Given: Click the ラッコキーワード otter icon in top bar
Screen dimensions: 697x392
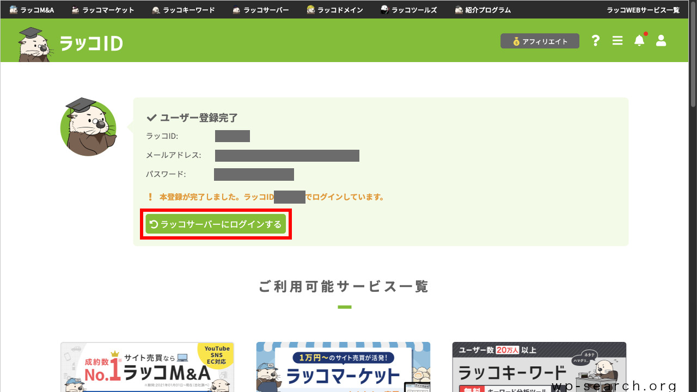Looking at the screenshot, I should (x=156, y=10).
